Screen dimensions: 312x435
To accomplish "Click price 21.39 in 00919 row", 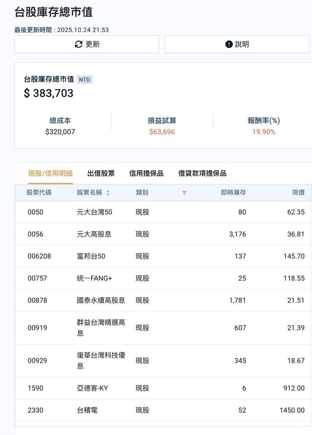I will pos(296,328).
